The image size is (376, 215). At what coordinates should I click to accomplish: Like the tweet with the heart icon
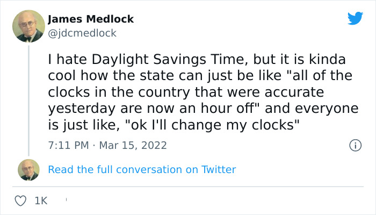[x=21, y=200]
